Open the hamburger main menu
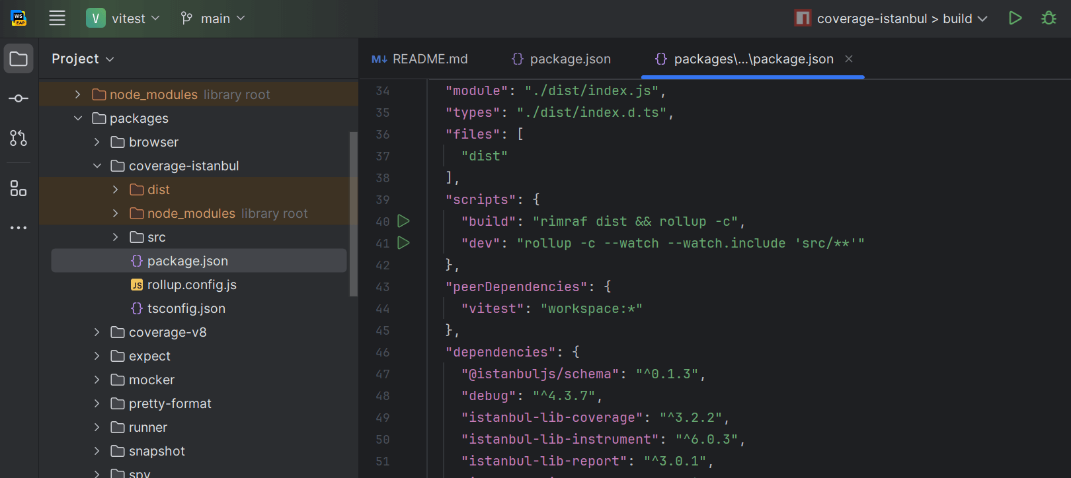Viewport: 1071px width, 478px height. 57,18
